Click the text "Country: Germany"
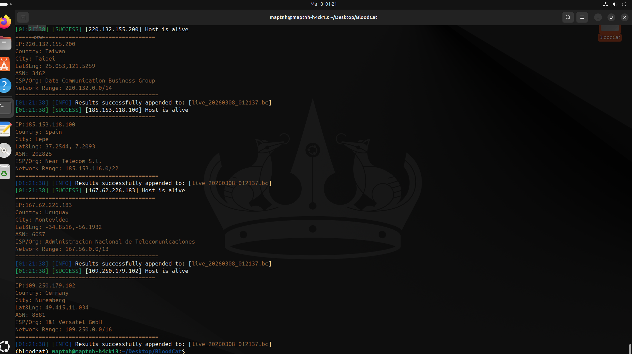Viewport: 632px width, 354px height. click(42, 293)
